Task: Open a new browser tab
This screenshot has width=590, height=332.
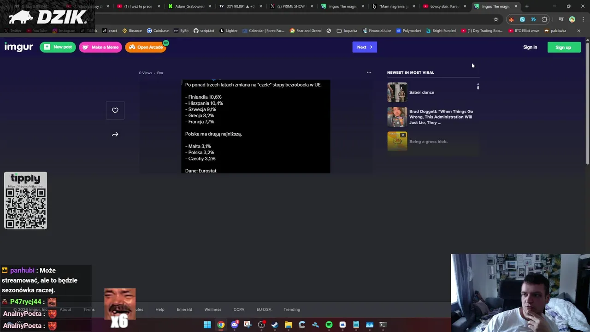Action: point(527,6)
